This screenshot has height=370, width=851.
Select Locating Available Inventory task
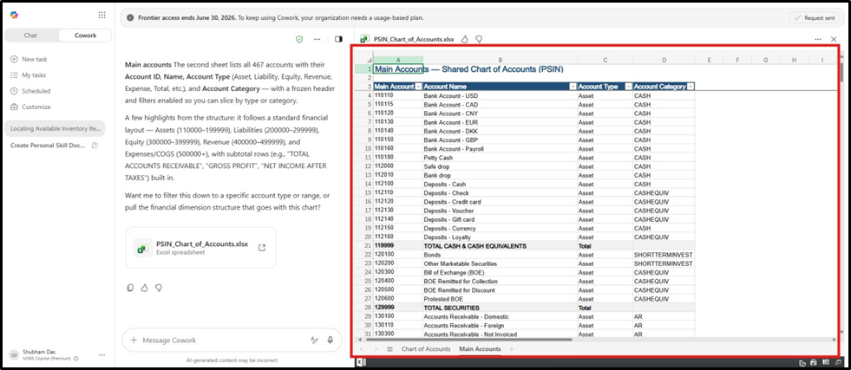(x=55, y=129)
